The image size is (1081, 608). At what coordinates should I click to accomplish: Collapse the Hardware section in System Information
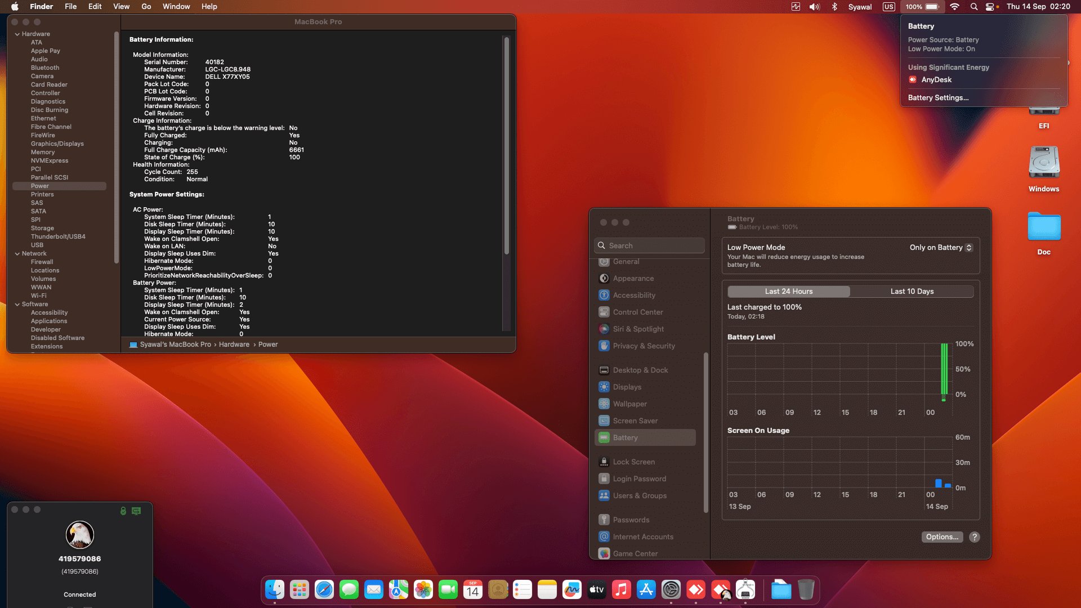[x=17, y=34]
